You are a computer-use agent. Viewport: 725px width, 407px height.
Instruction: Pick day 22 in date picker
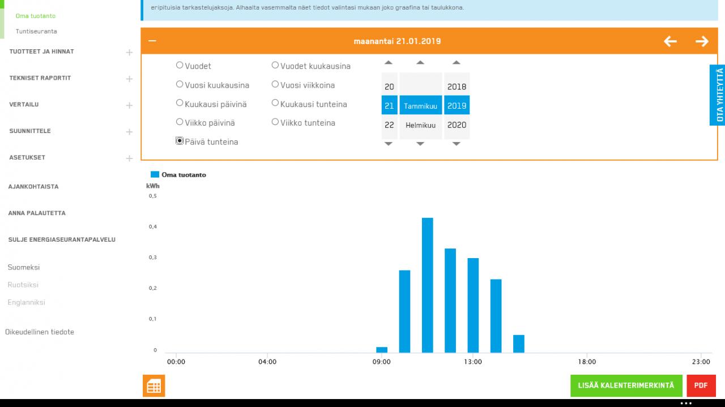(389, 125)
